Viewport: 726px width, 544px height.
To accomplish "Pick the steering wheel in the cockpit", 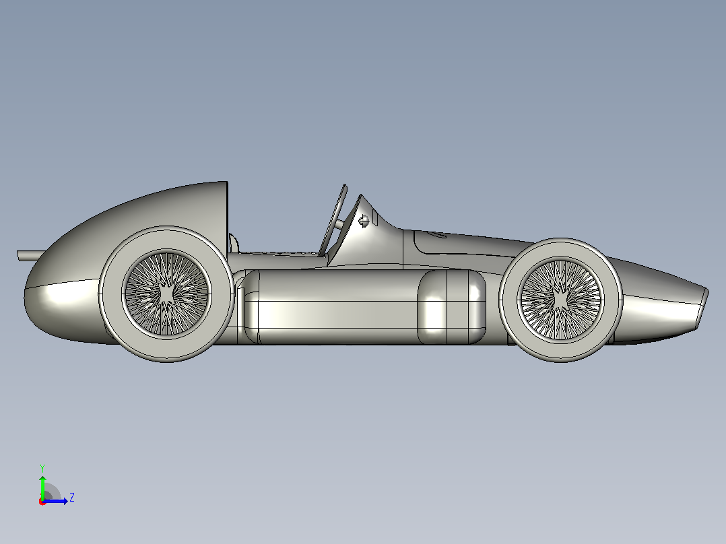I will [333, 220].
